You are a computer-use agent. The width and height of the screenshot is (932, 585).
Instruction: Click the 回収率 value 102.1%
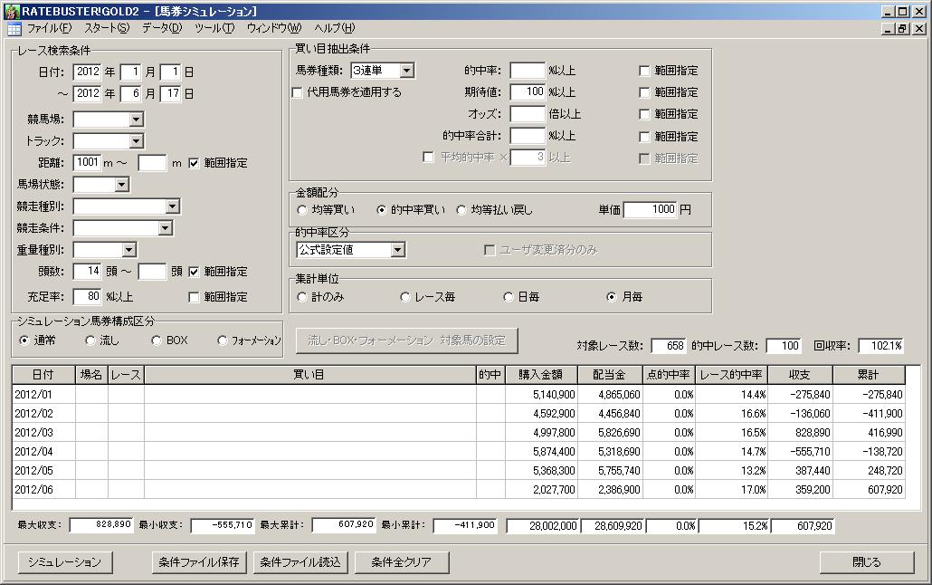click(x=881, y=346)
